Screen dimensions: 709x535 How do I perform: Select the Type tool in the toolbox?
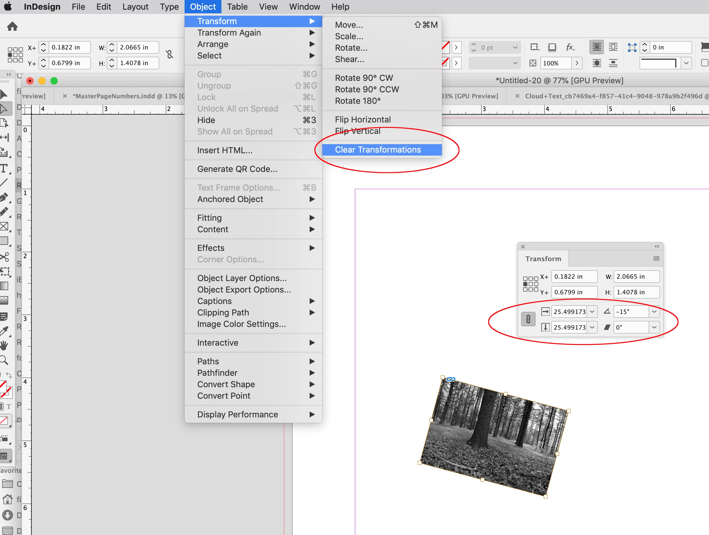coord(4,168)
